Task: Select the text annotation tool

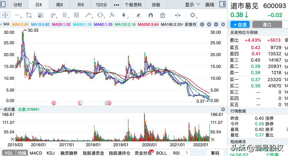Action: pyautogui.click(x=76, y=15)
